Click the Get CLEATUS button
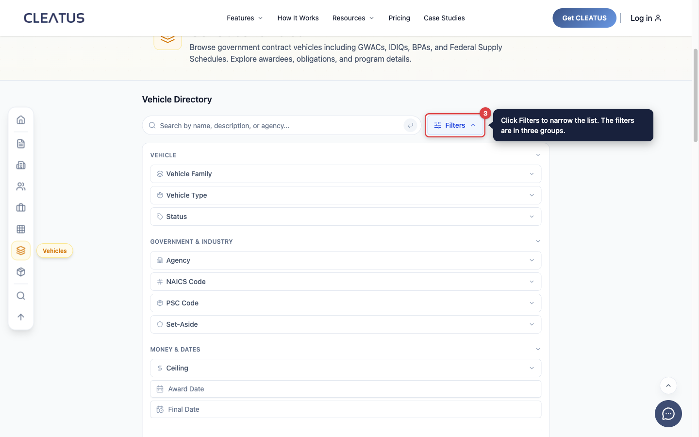This screenshot has width=699, height=437. coord(584,18)
